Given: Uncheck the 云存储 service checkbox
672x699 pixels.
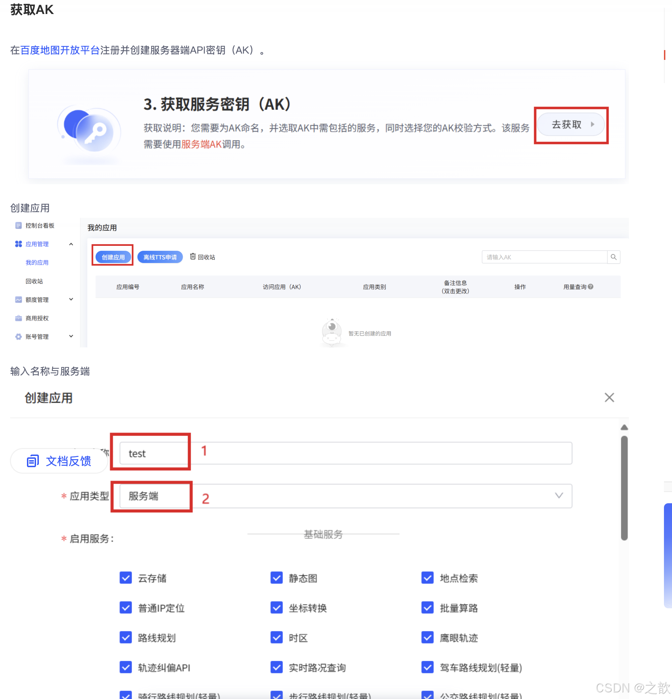Looking at the screenshot, I should point(126,578).
